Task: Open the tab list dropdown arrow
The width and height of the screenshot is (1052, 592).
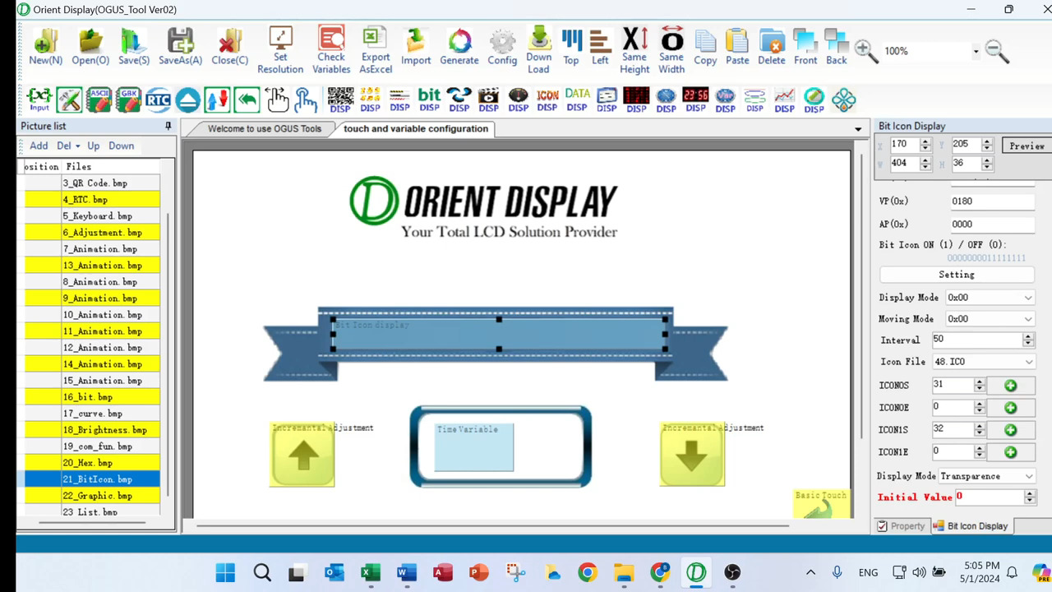Action: pyautogui.click(x=858, y=129)
